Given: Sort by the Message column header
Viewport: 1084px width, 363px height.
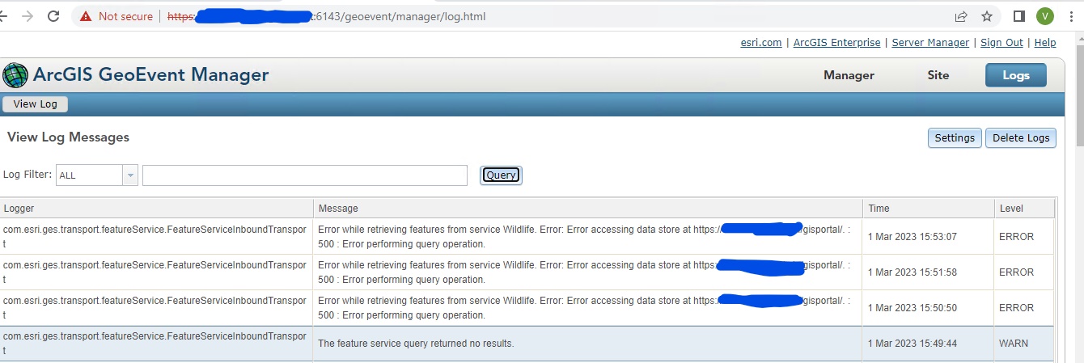Looking at the screenshot, I should pyautogui.click(x=588, y=208).
